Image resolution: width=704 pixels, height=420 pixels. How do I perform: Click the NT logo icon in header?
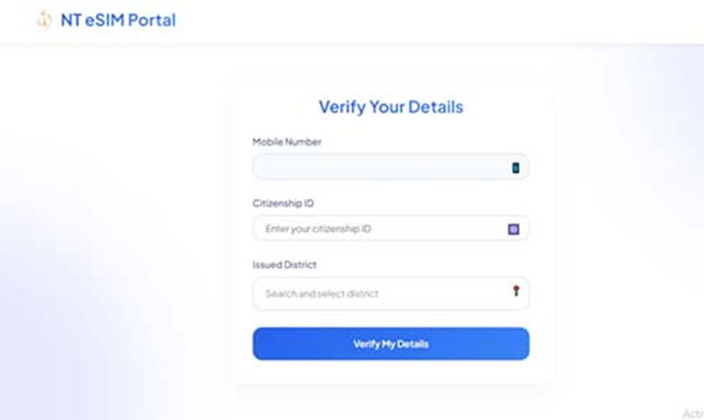tap(44, 20)
